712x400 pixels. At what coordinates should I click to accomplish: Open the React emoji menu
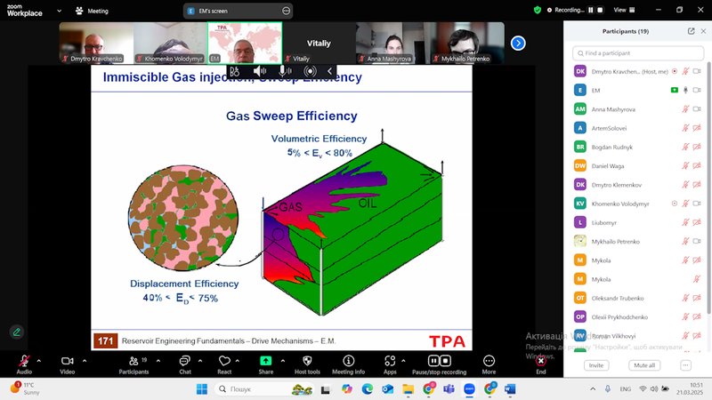224,364
